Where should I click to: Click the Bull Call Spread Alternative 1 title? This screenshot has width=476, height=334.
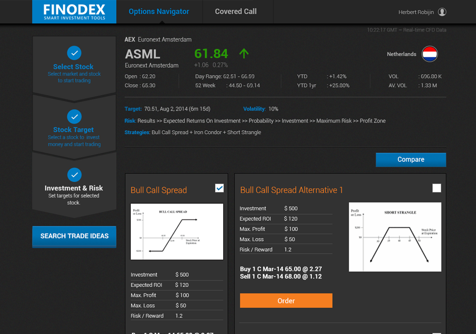(292, 190)
